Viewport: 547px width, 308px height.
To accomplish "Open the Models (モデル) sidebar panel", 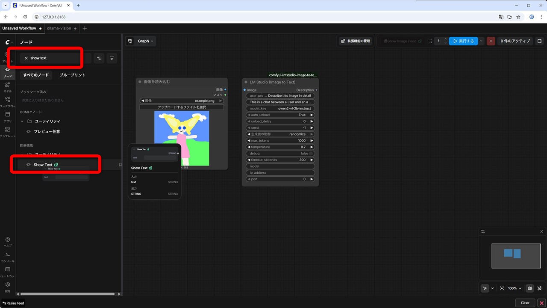I will 8,86.
